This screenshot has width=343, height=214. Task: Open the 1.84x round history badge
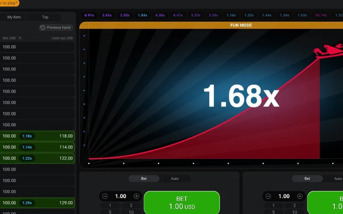coord(142,15)
